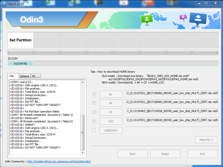
Task: Click the CSC file select button
Action: click(111, 121)
